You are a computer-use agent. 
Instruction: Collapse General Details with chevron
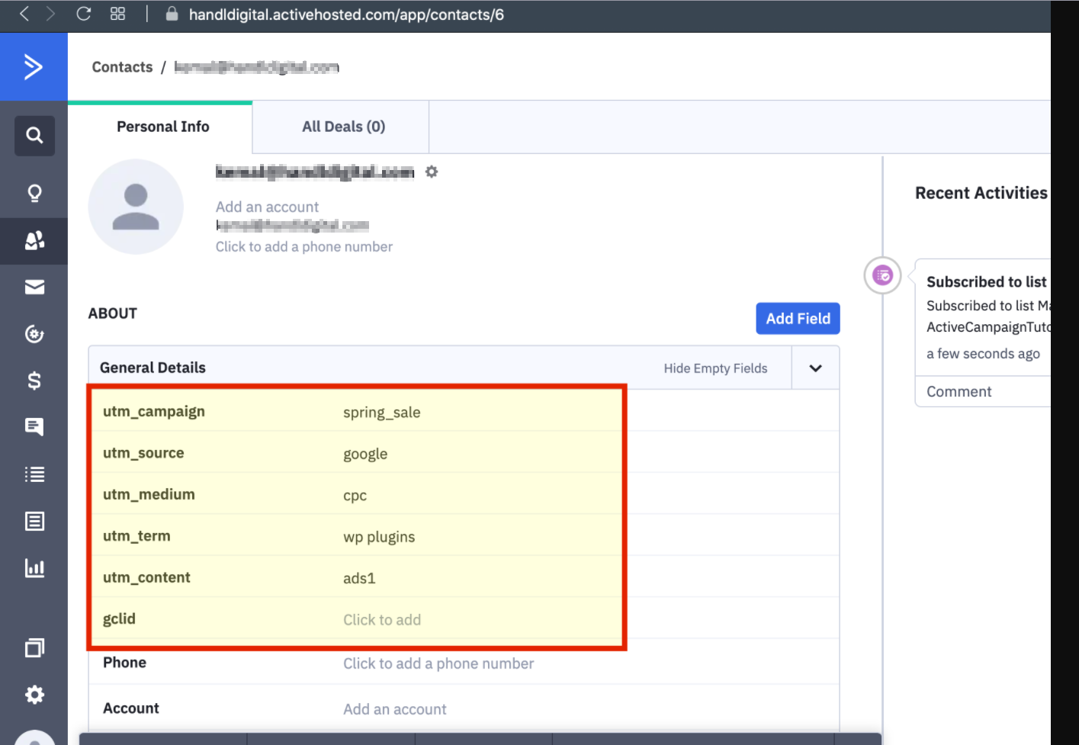[x=815, y=368]
